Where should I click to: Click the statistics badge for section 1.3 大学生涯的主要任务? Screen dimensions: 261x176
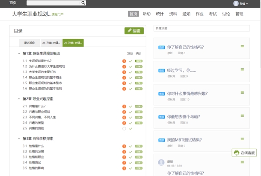tap(139, 72)
